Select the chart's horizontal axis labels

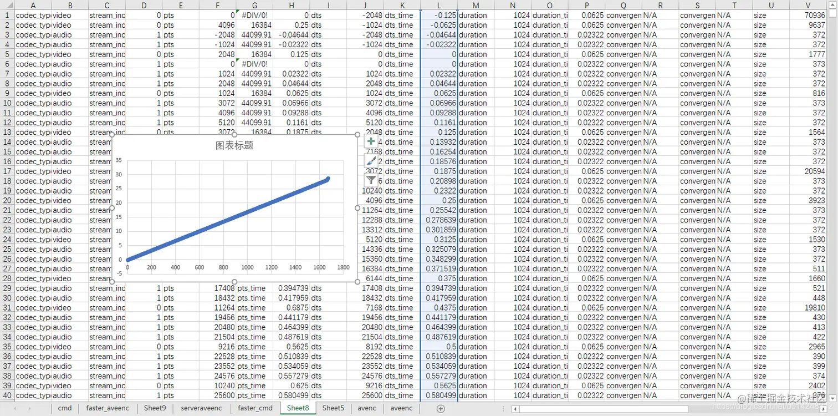(x=236, y=267)
